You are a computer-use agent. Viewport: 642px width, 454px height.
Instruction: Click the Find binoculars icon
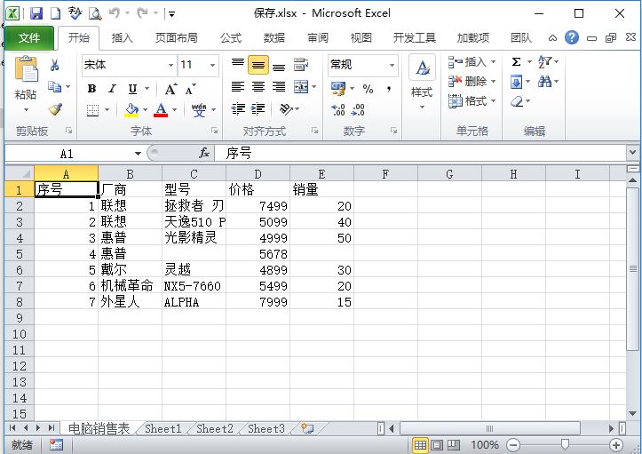545,82
